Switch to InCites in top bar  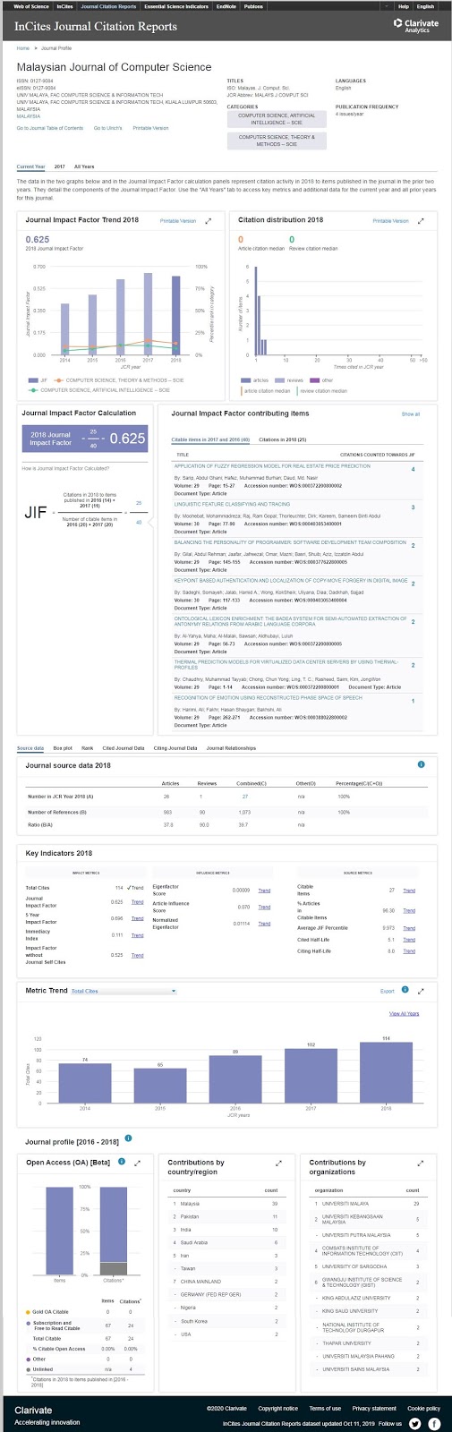[64, 6]
